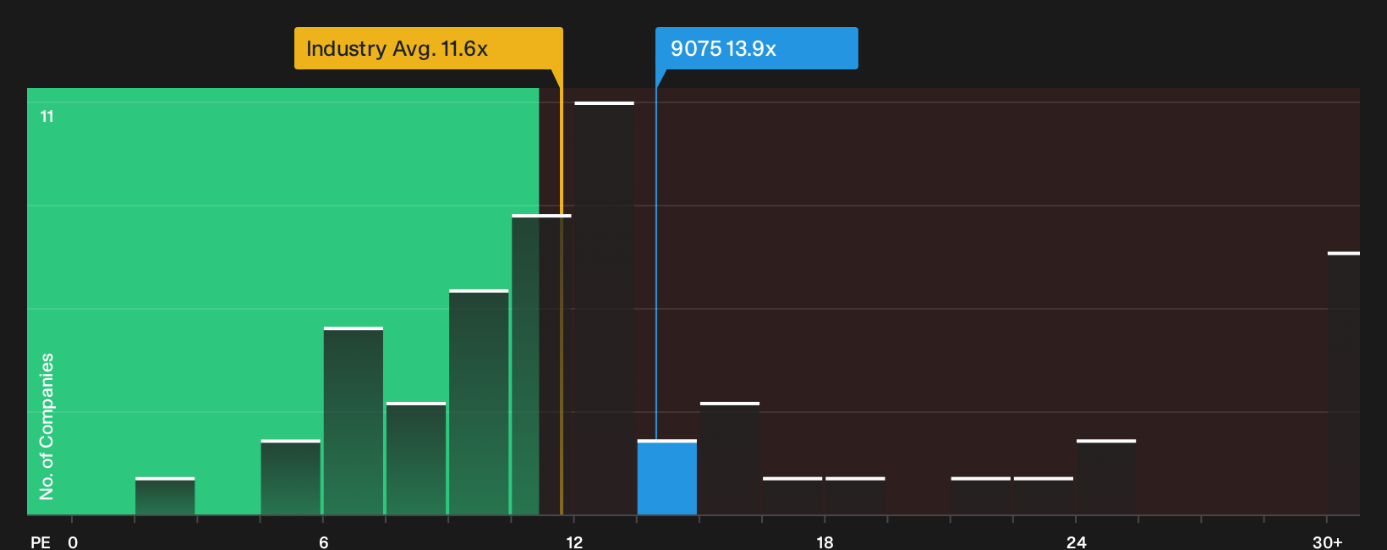This screenshot has width=1387, height=550.
Task: Click the axis label 30+
Action: (x=1328, y=542)
